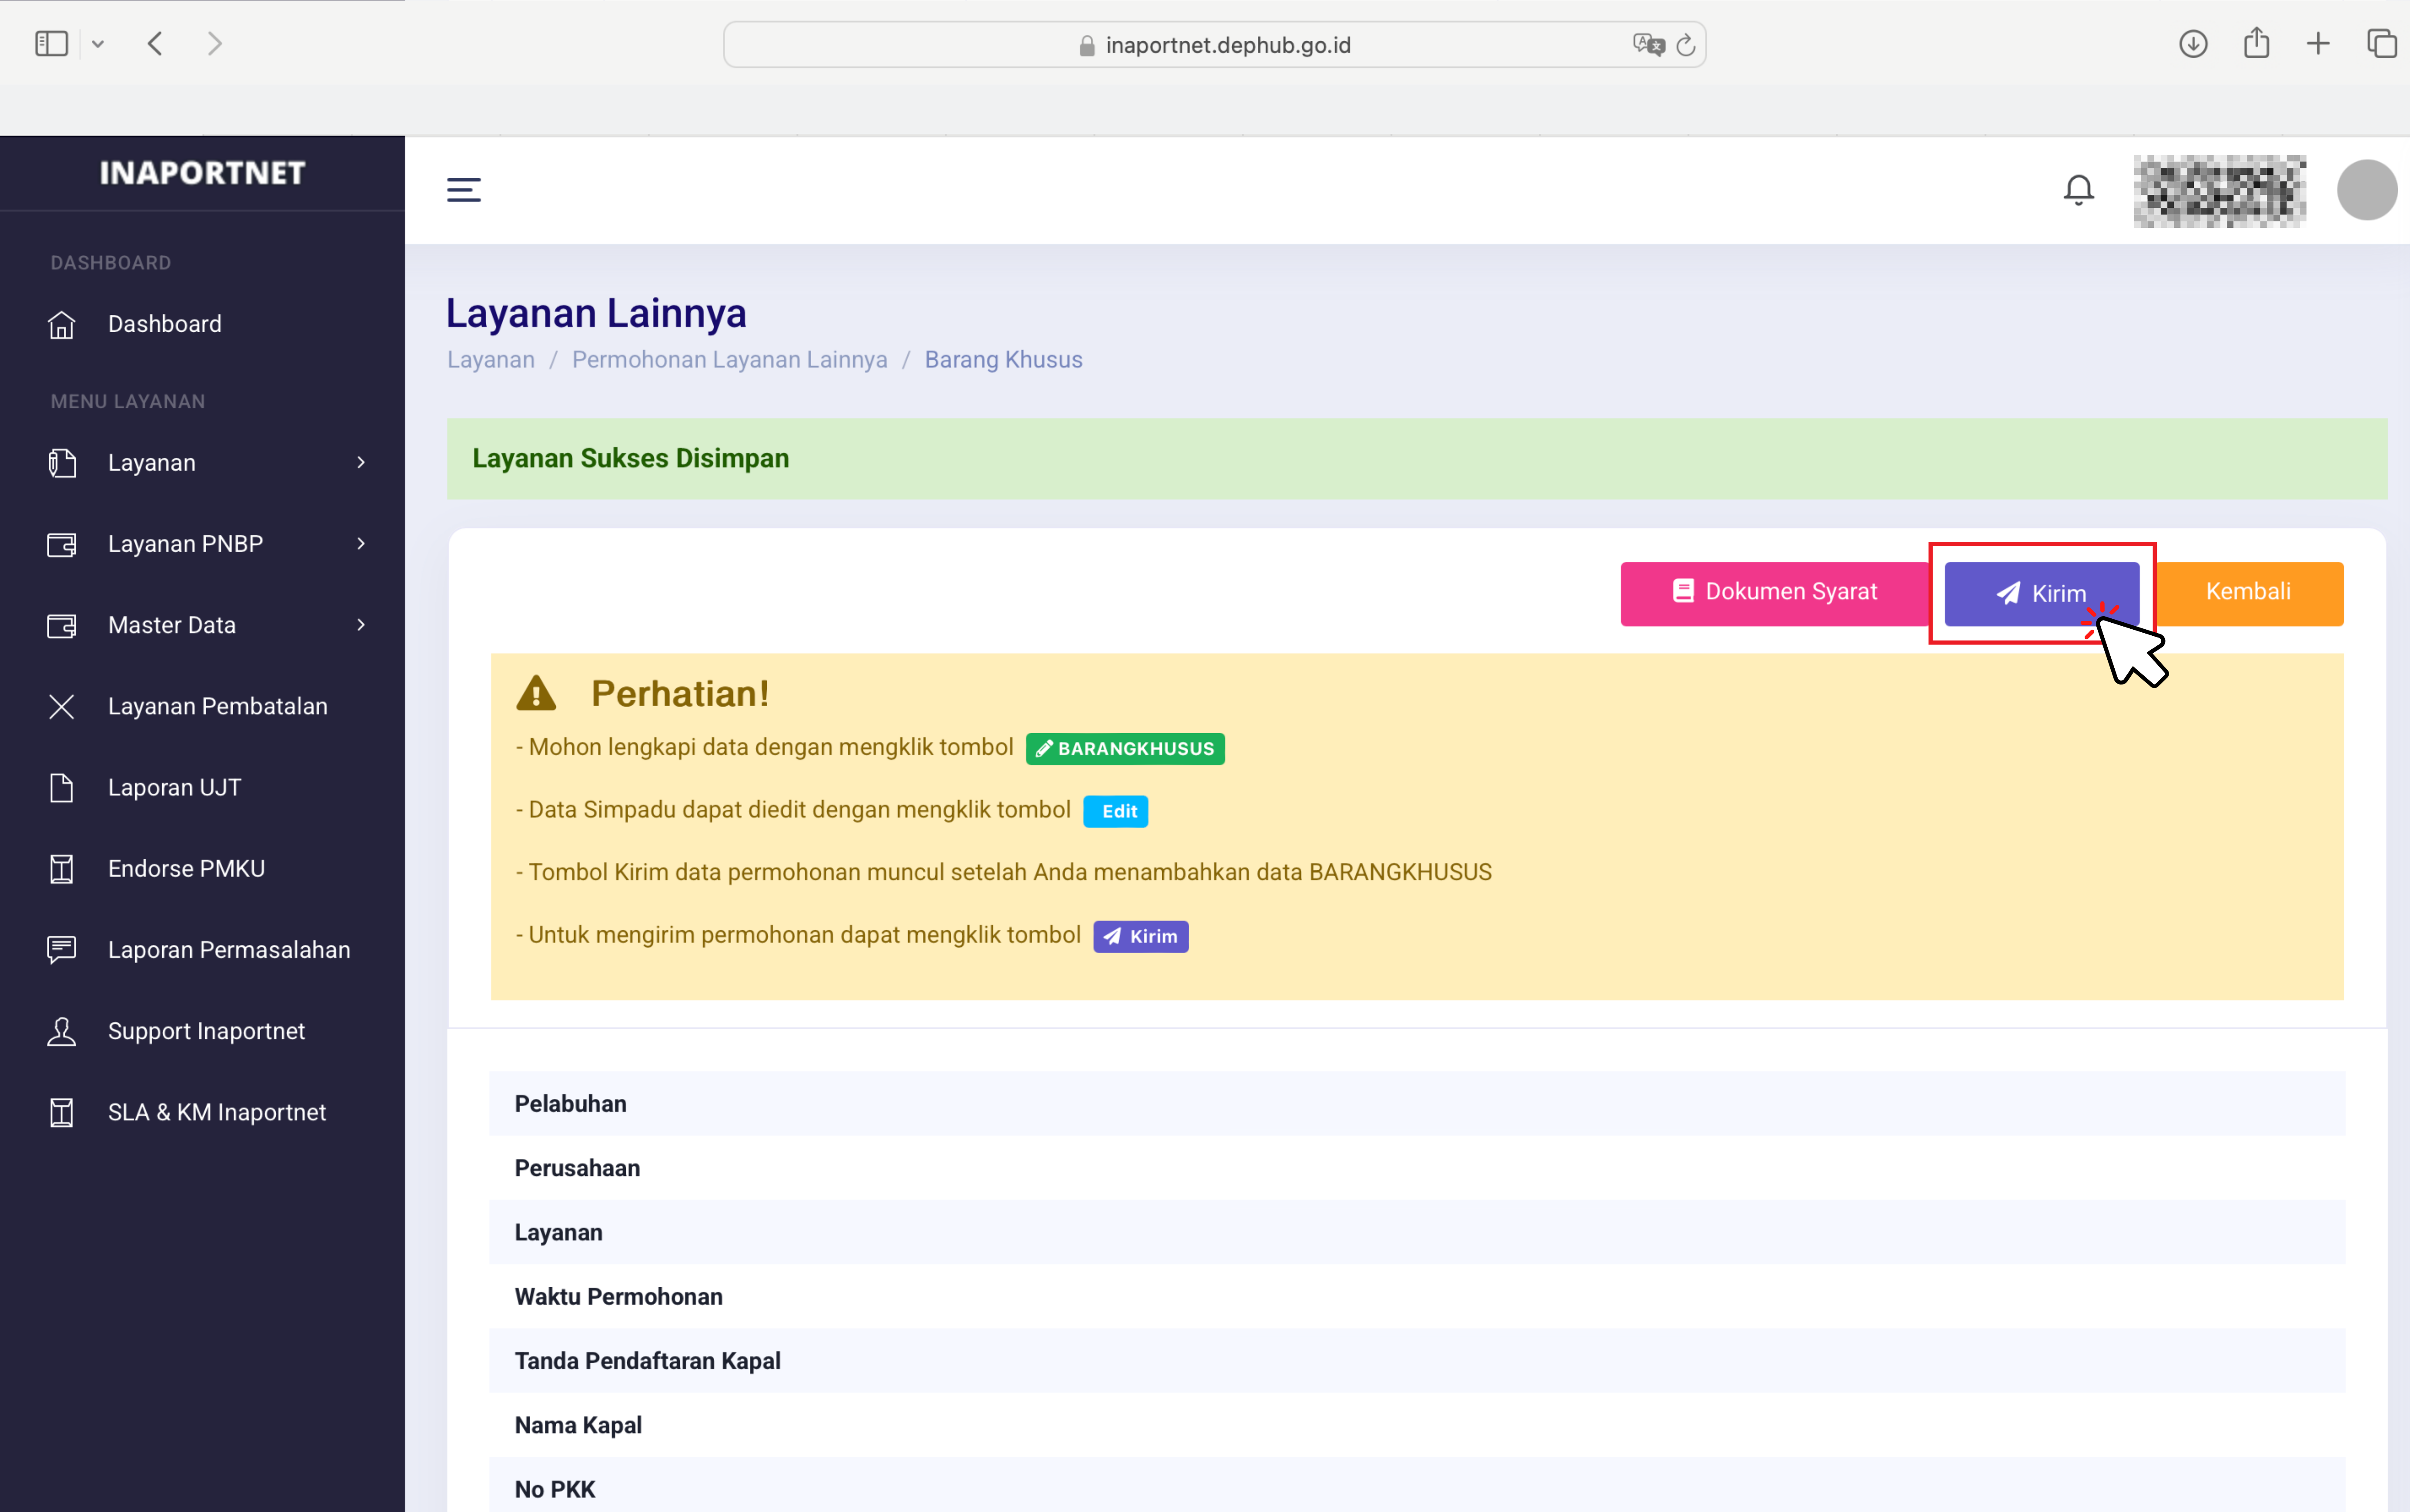Open Laporan UJT from sidebar
The image size is (2410, 1512).
pos(174,787)
